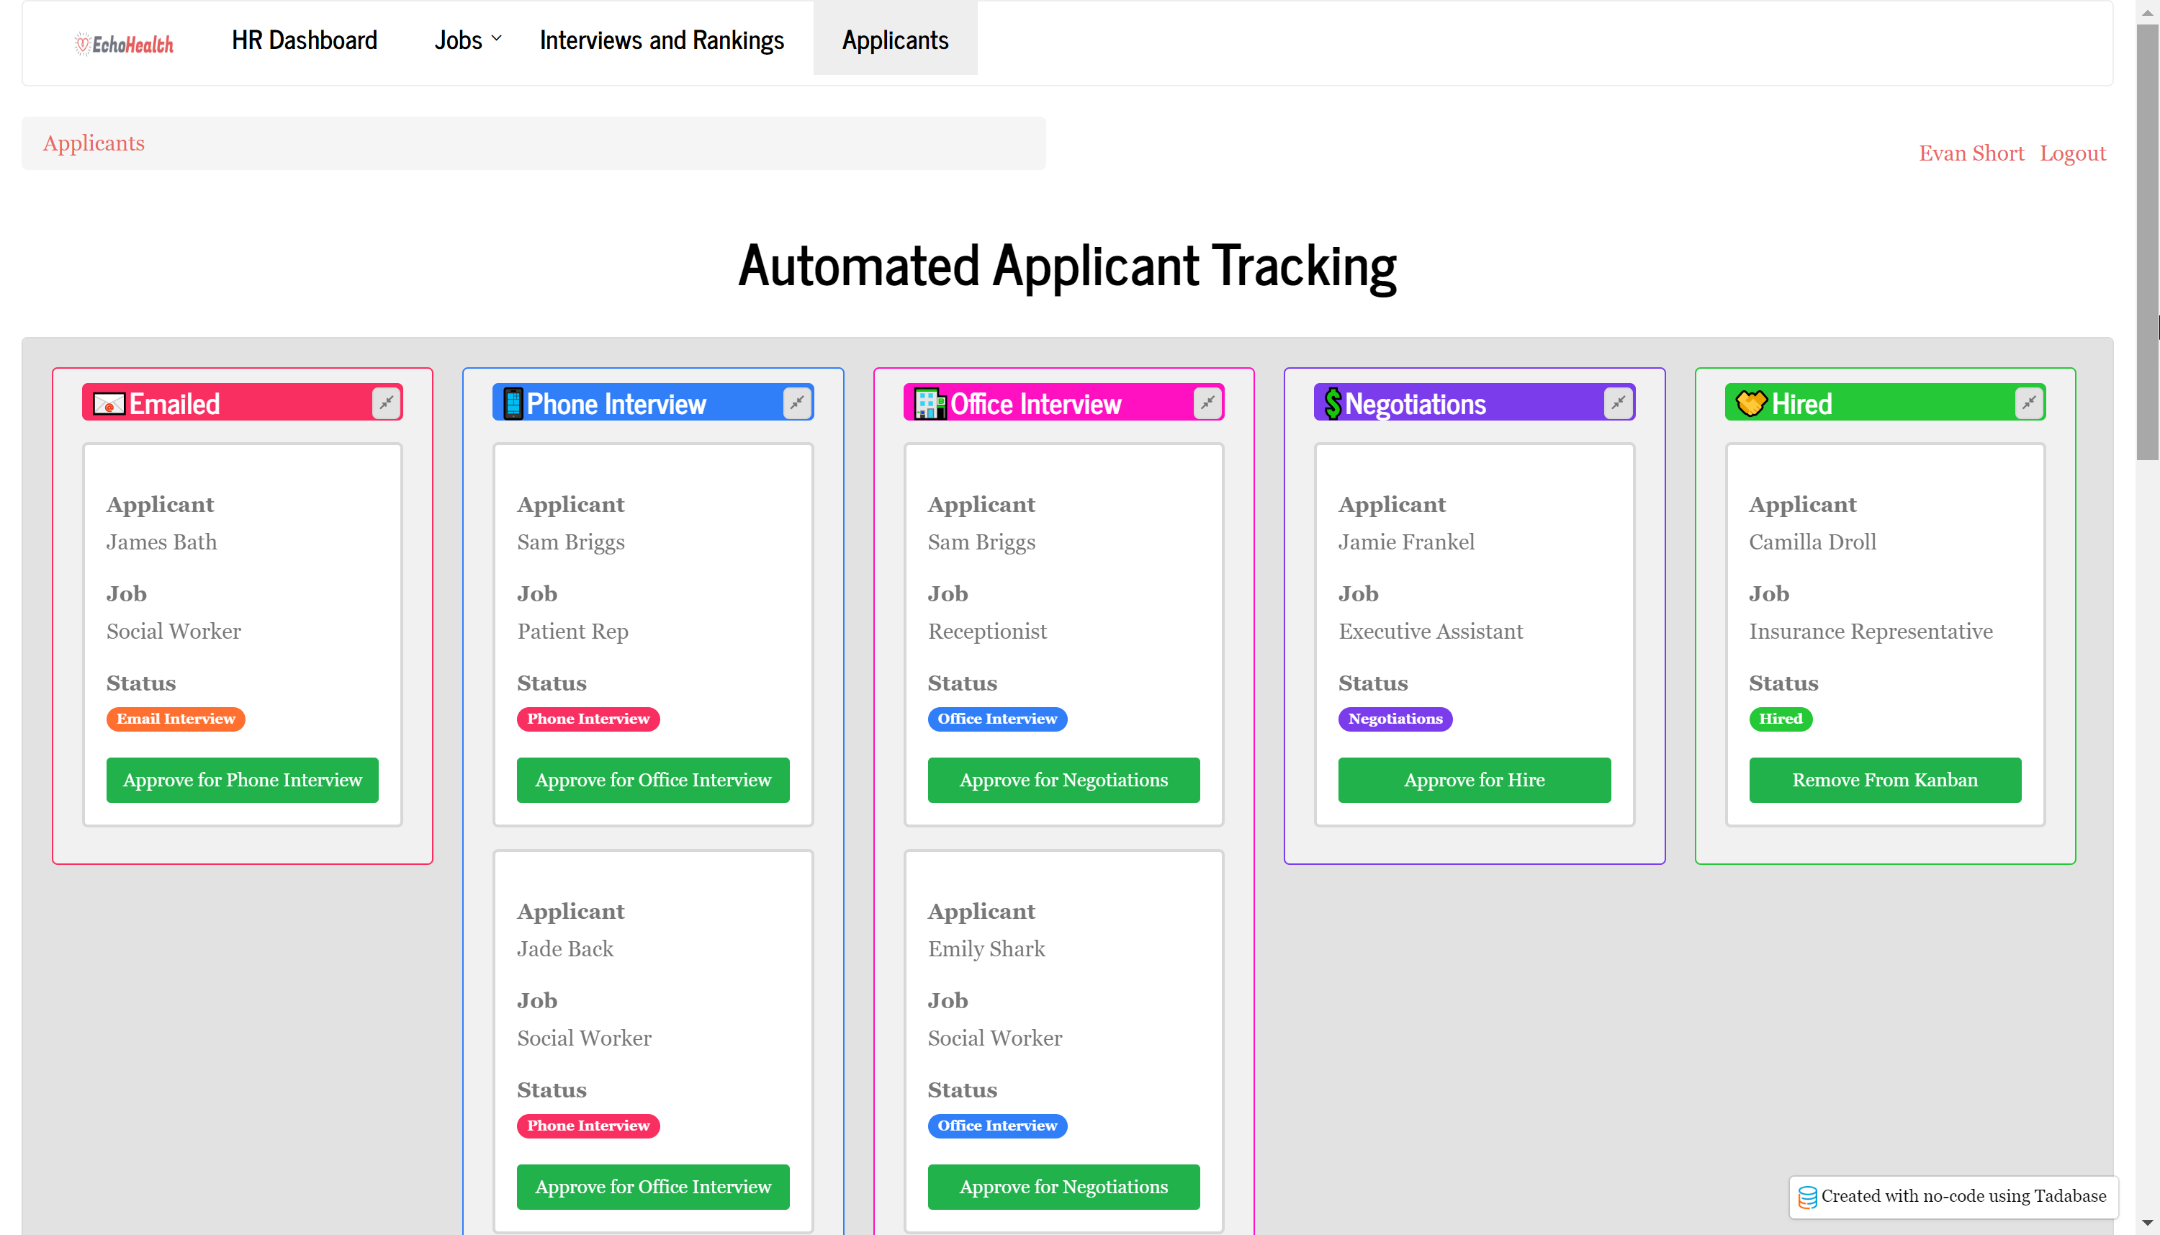Collapse the Phone Interview column
Viewport: 2160px width, 1235px height.
(797, 403)
